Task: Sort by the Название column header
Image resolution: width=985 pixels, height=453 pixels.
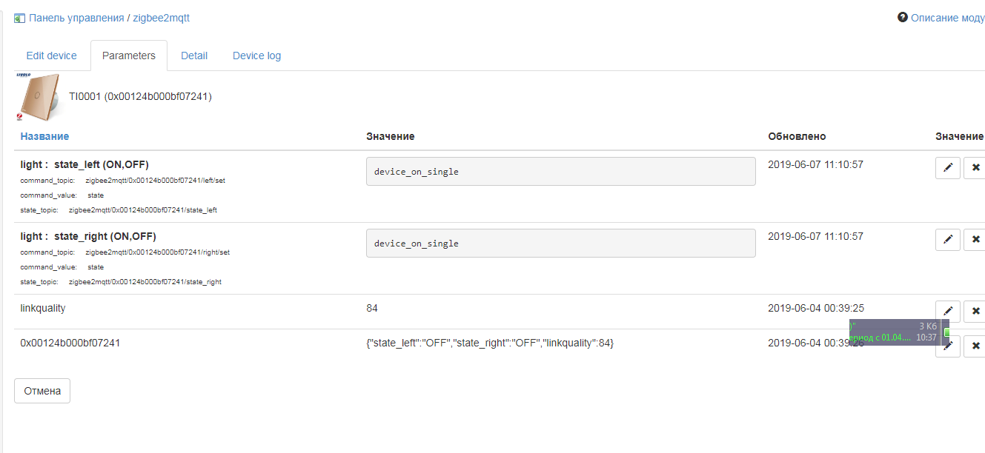Action: 44,136
